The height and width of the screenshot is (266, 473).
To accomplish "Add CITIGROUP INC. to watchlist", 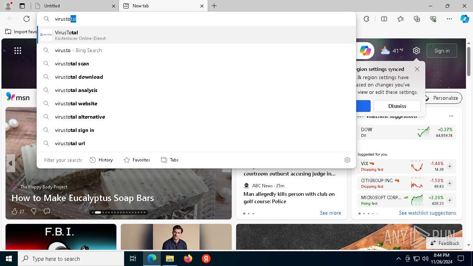I will coord(450,183).
